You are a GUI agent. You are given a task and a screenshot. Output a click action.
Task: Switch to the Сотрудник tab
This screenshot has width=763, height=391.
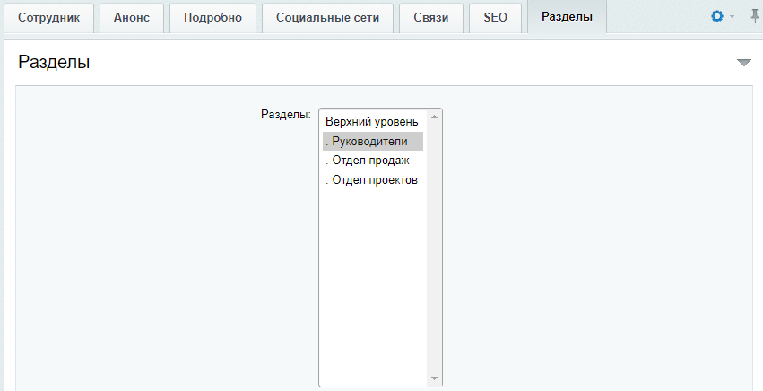[x=48, y=18]
